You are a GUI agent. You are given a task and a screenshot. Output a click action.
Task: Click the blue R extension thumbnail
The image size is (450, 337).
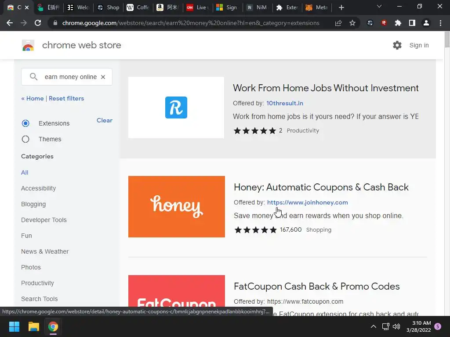tap(176, 108)
